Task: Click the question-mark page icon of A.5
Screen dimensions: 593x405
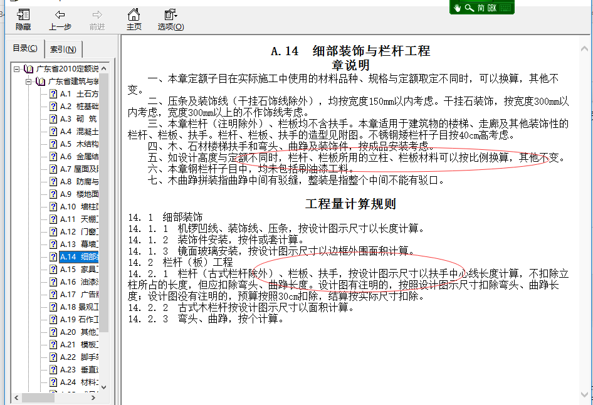Action: [53, 144]
